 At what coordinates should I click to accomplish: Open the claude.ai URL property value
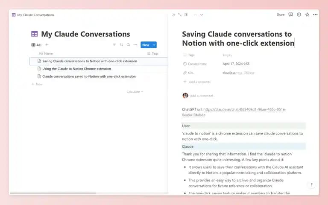point(238,73)
